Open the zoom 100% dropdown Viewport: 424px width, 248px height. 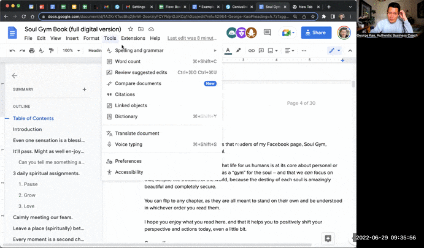(71, 50)
